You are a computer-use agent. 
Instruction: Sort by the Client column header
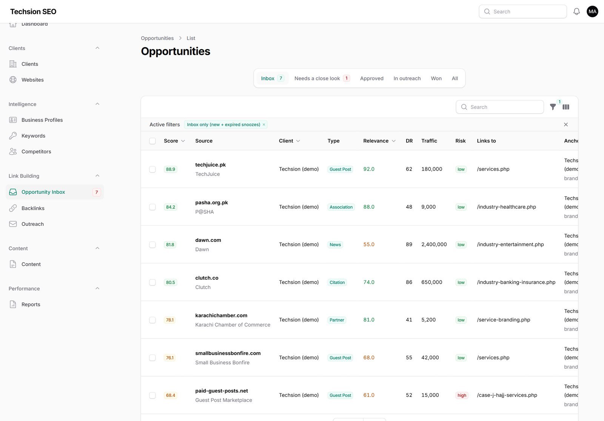290,141
